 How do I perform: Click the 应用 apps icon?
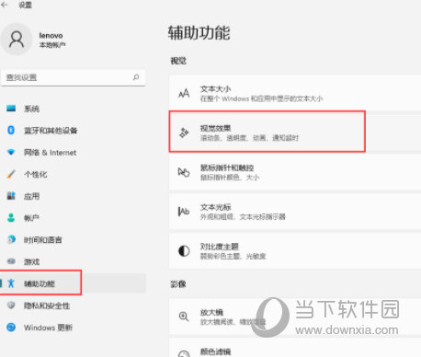[x=11, y=196]
